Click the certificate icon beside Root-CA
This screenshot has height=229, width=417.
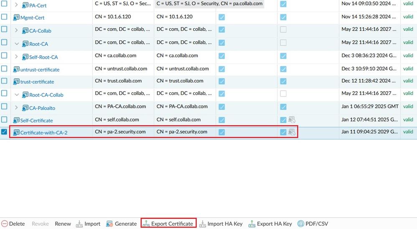coord(25,44)
